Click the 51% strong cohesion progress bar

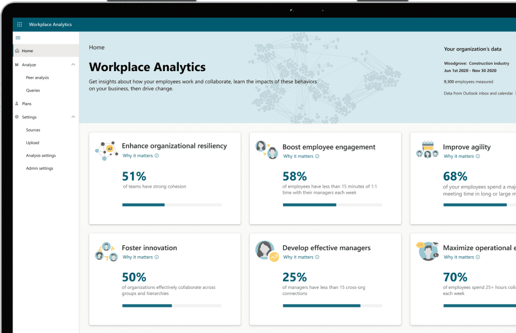click(x=172, y=205)
